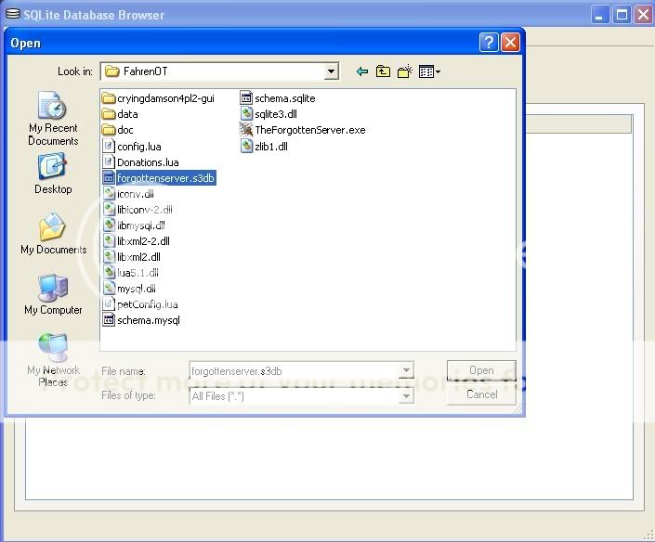Click the dialog Help question mark button

[x=489, y=43]
